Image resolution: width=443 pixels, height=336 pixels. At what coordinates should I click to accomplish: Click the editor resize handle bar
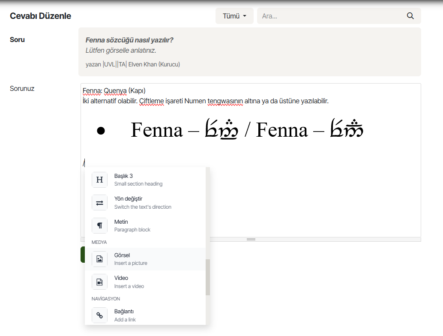[251, 239]
